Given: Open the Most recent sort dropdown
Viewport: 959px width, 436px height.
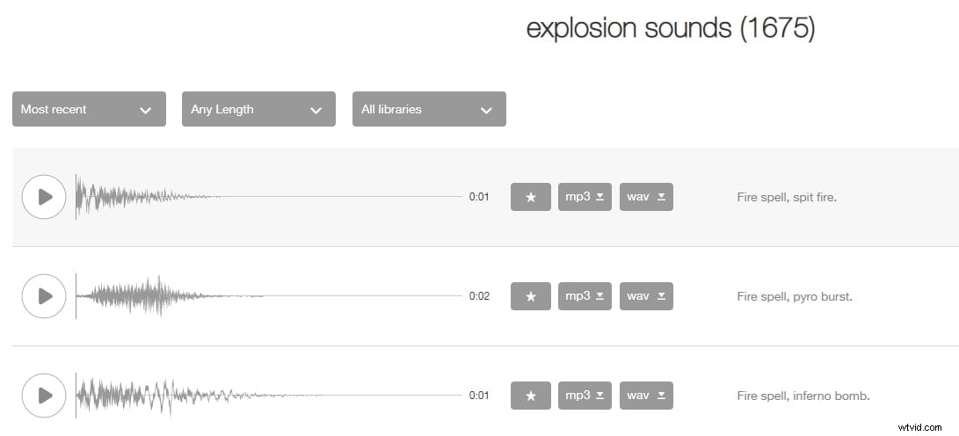Looking at the screenshot, I should (90, 109).
